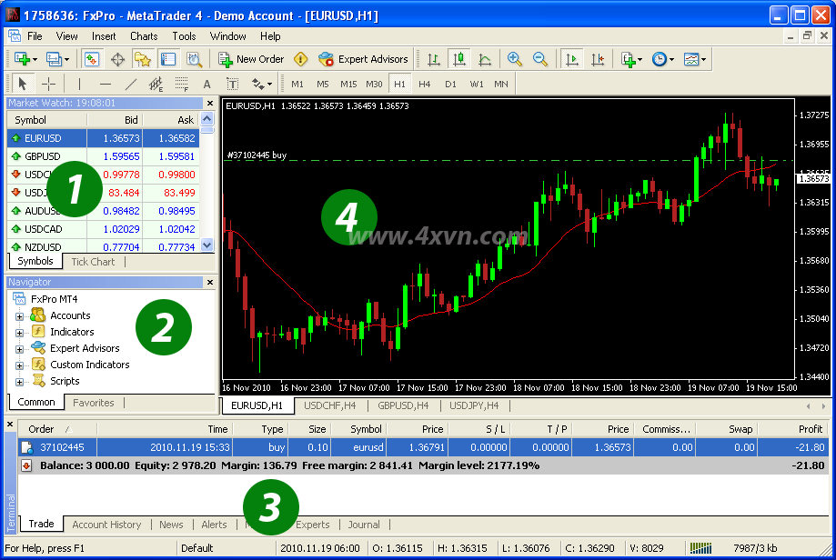Open the Insert menu
The height and width of the screenshot is (560, 836).
[x=104, y=36]
